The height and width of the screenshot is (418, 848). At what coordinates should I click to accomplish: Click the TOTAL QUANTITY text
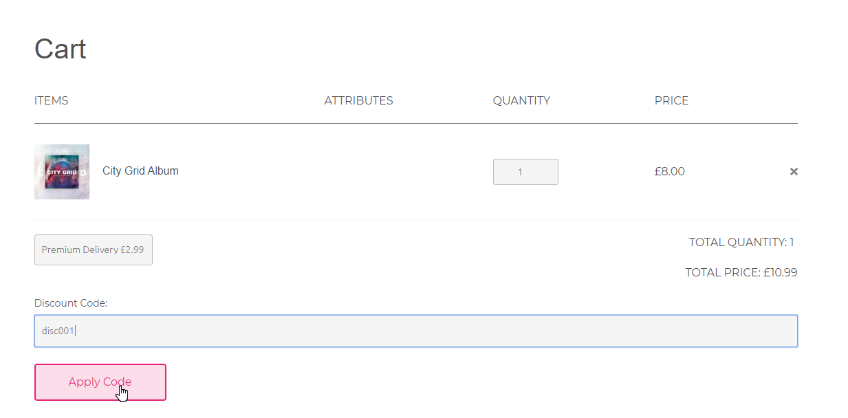click(x=741, y=242)
